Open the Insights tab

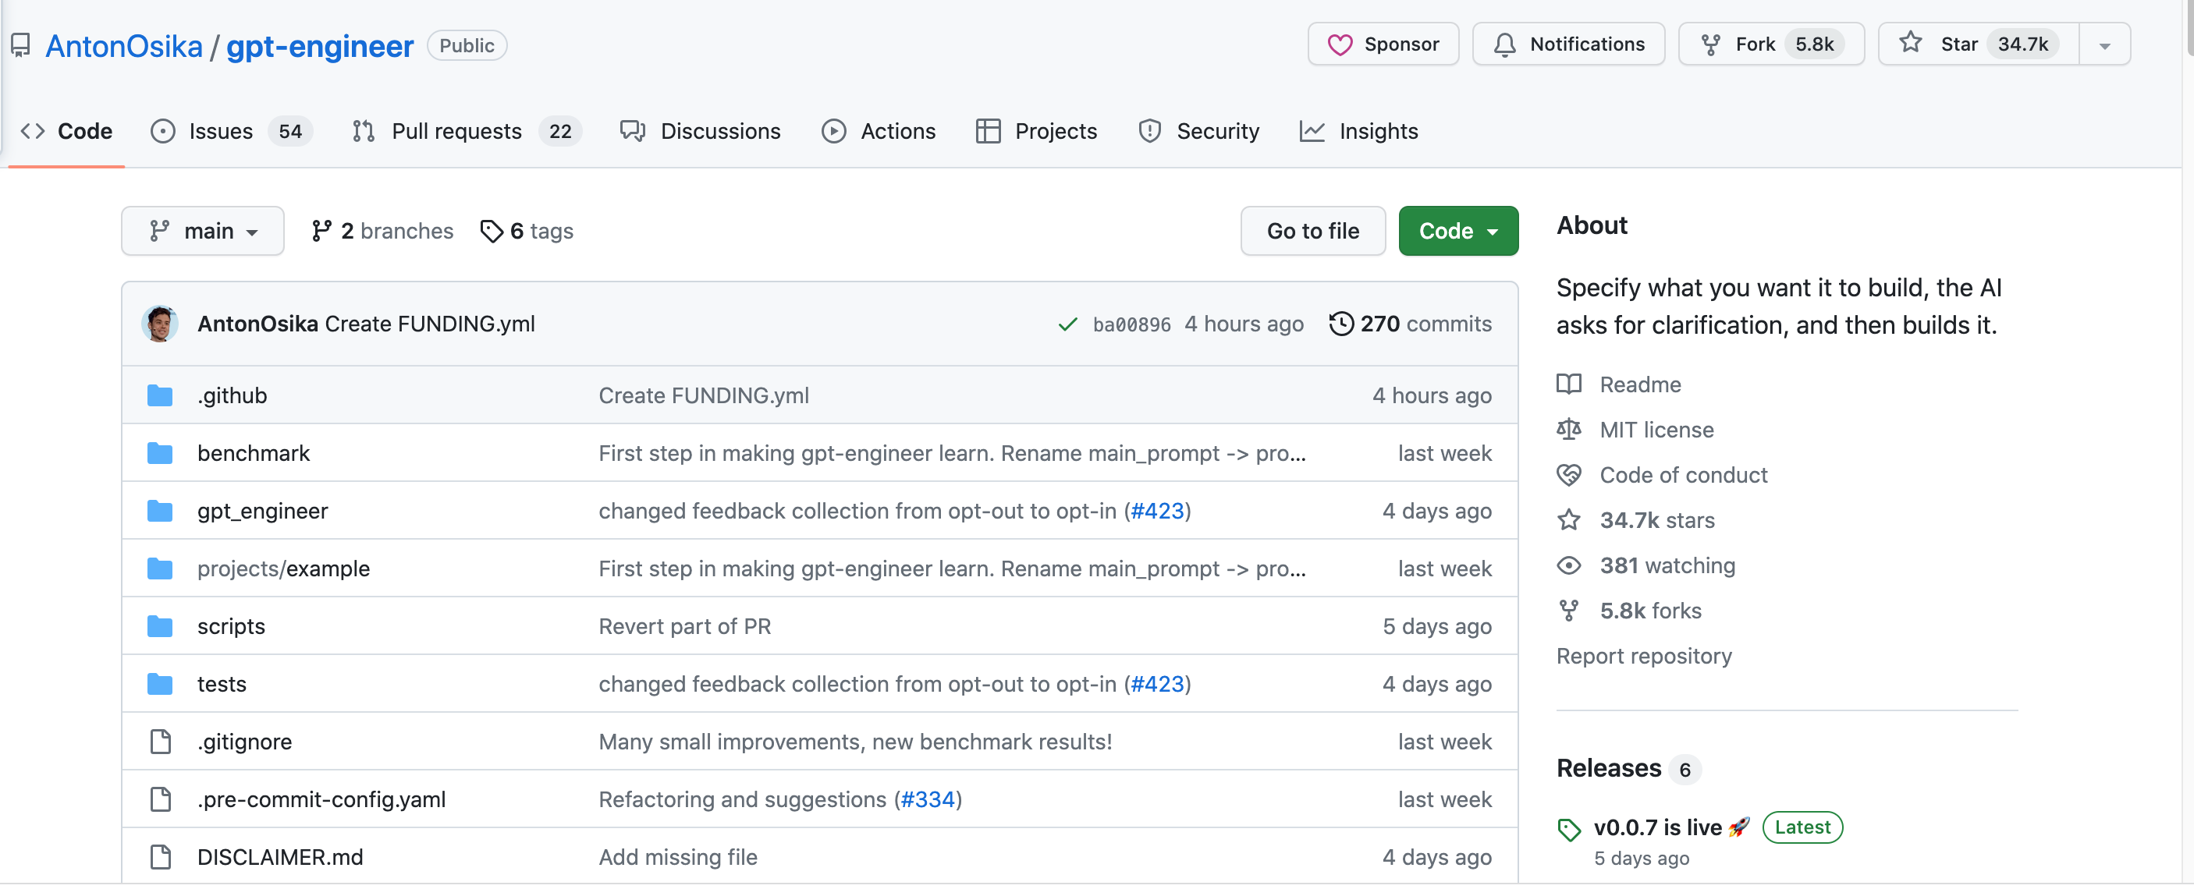1377,131
